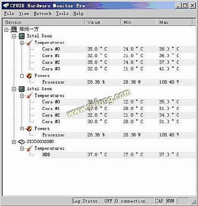This screenshot has width=198, height=206.
Task: Click the window resize grip corner
Action: 194,202
